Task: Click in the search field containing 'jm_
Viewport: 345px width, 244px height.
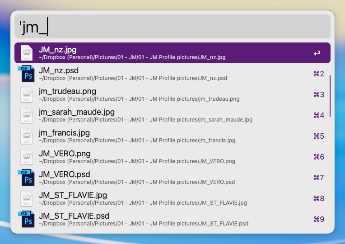Action: (x=172, y=27)
